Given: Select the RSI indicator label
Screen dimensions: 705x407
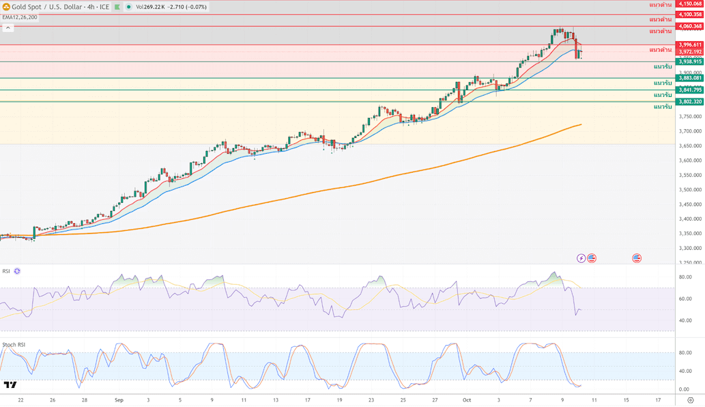Looking at the screenshot, I should tap(6, 271).
